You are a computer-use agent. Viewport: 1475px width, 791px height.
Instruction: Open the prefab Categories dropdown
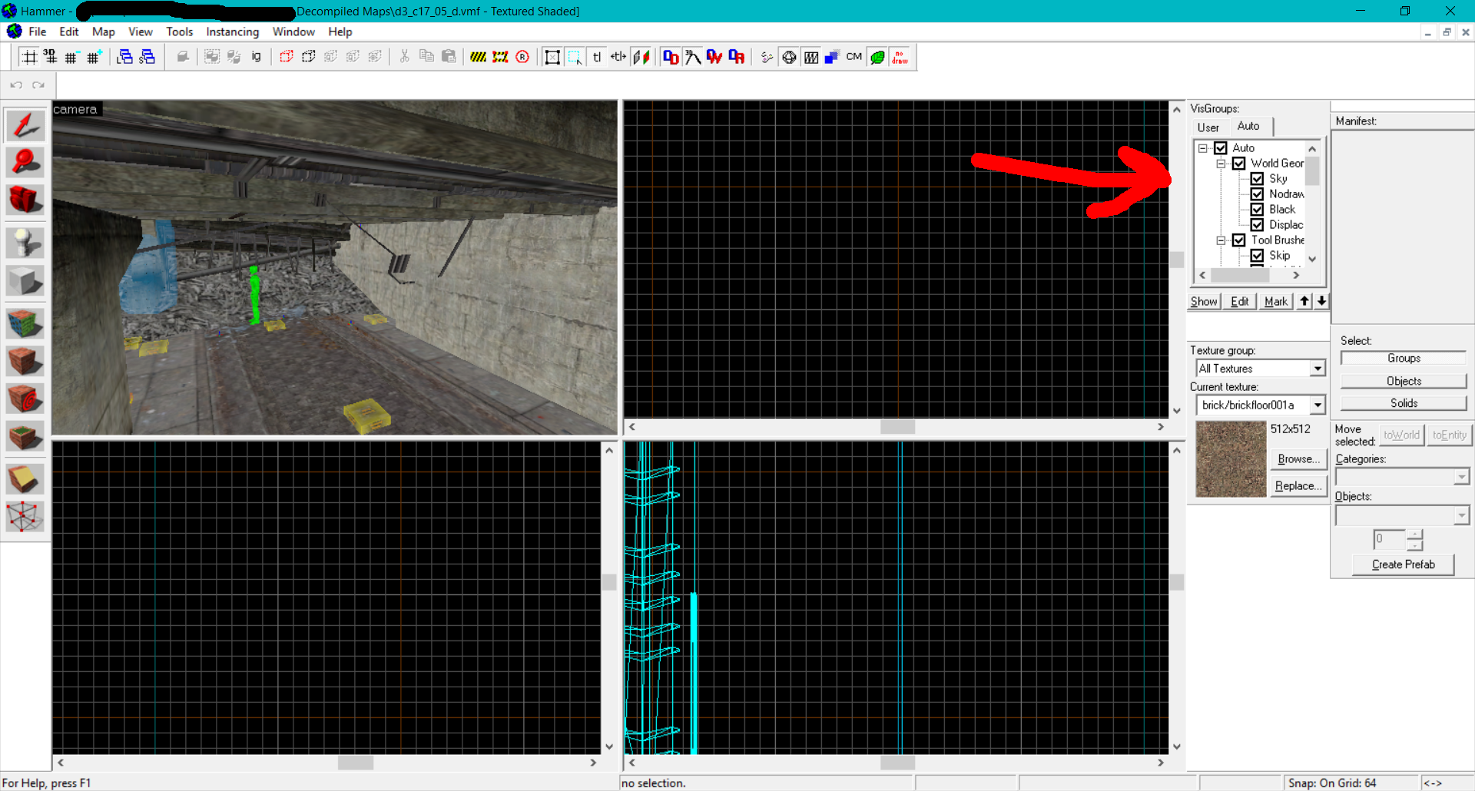point(1461,477)
